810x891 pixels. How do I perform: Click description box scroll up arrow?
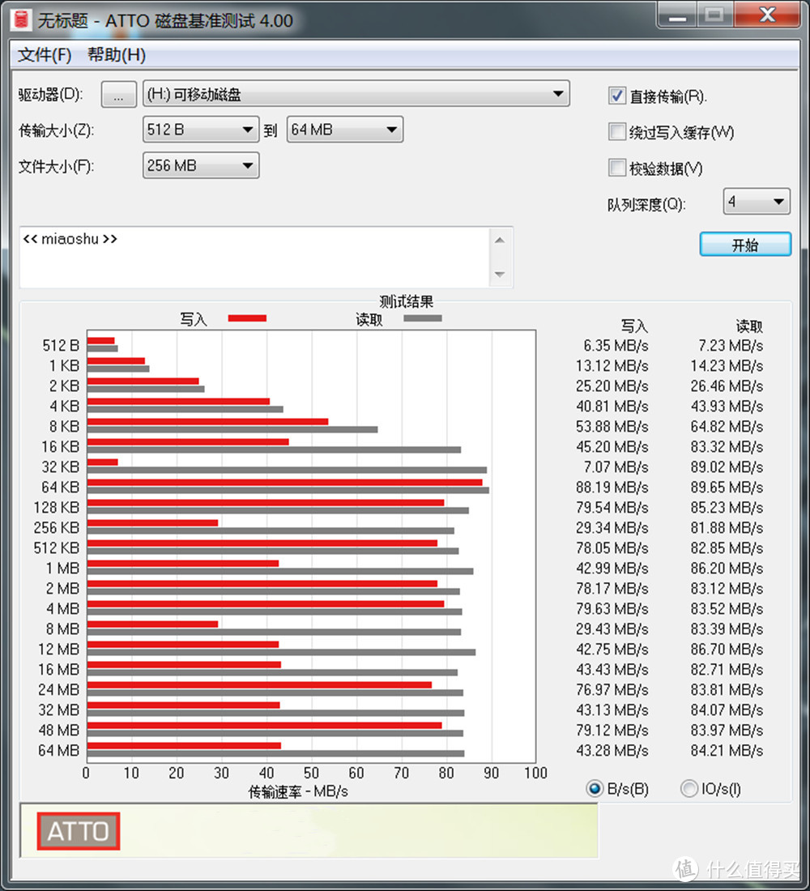pyautogui.click(x=500, y=241)
